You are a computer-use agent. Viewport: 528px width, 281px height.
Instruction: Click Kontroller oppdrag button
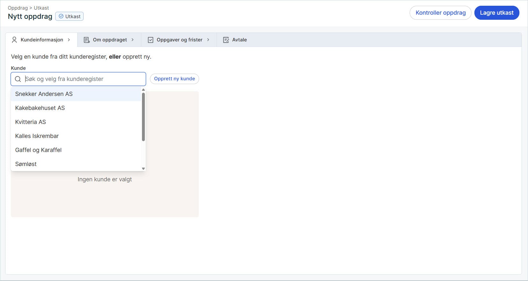pos(440,13)
